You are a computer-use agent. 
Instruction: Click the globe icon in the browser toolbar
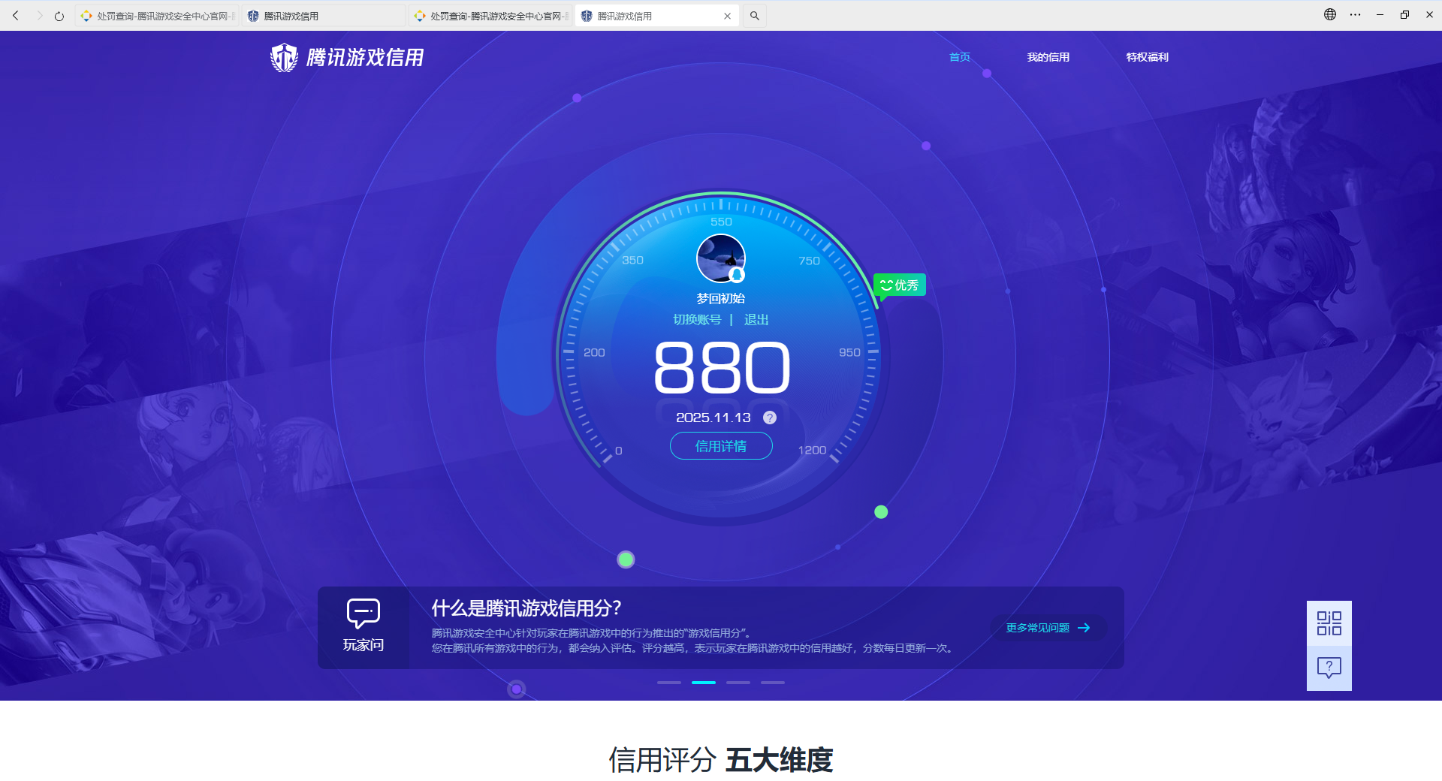1329,15
